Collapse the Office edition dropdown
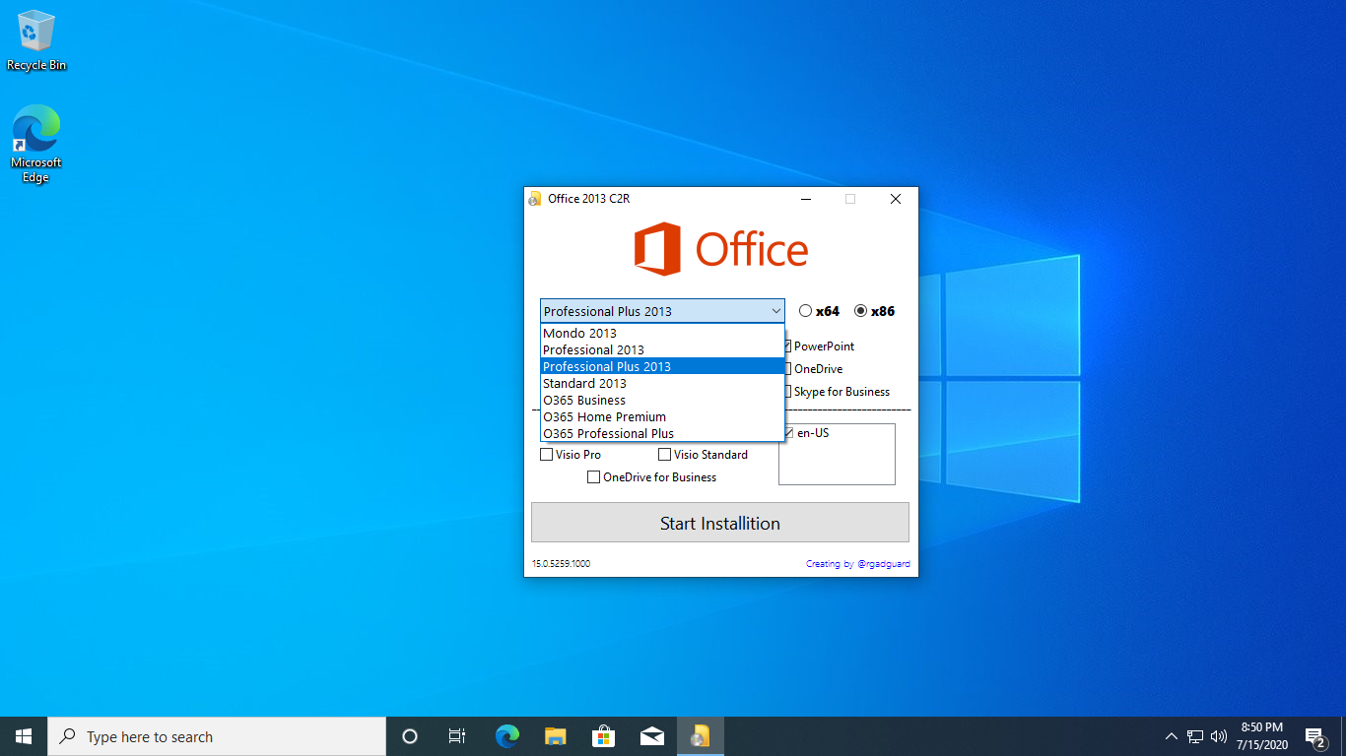Image resolution: width=1346 pixels, height=756 pixels. tap(775, 311)
